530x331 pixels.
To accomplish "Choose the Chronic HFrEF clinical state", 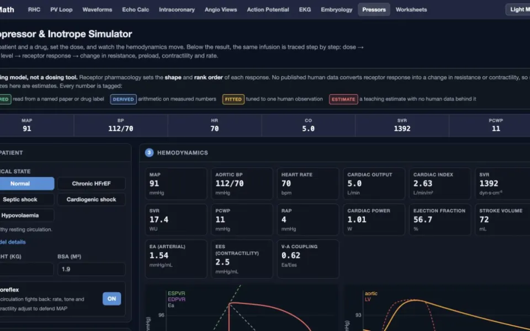I will point(91,183).
